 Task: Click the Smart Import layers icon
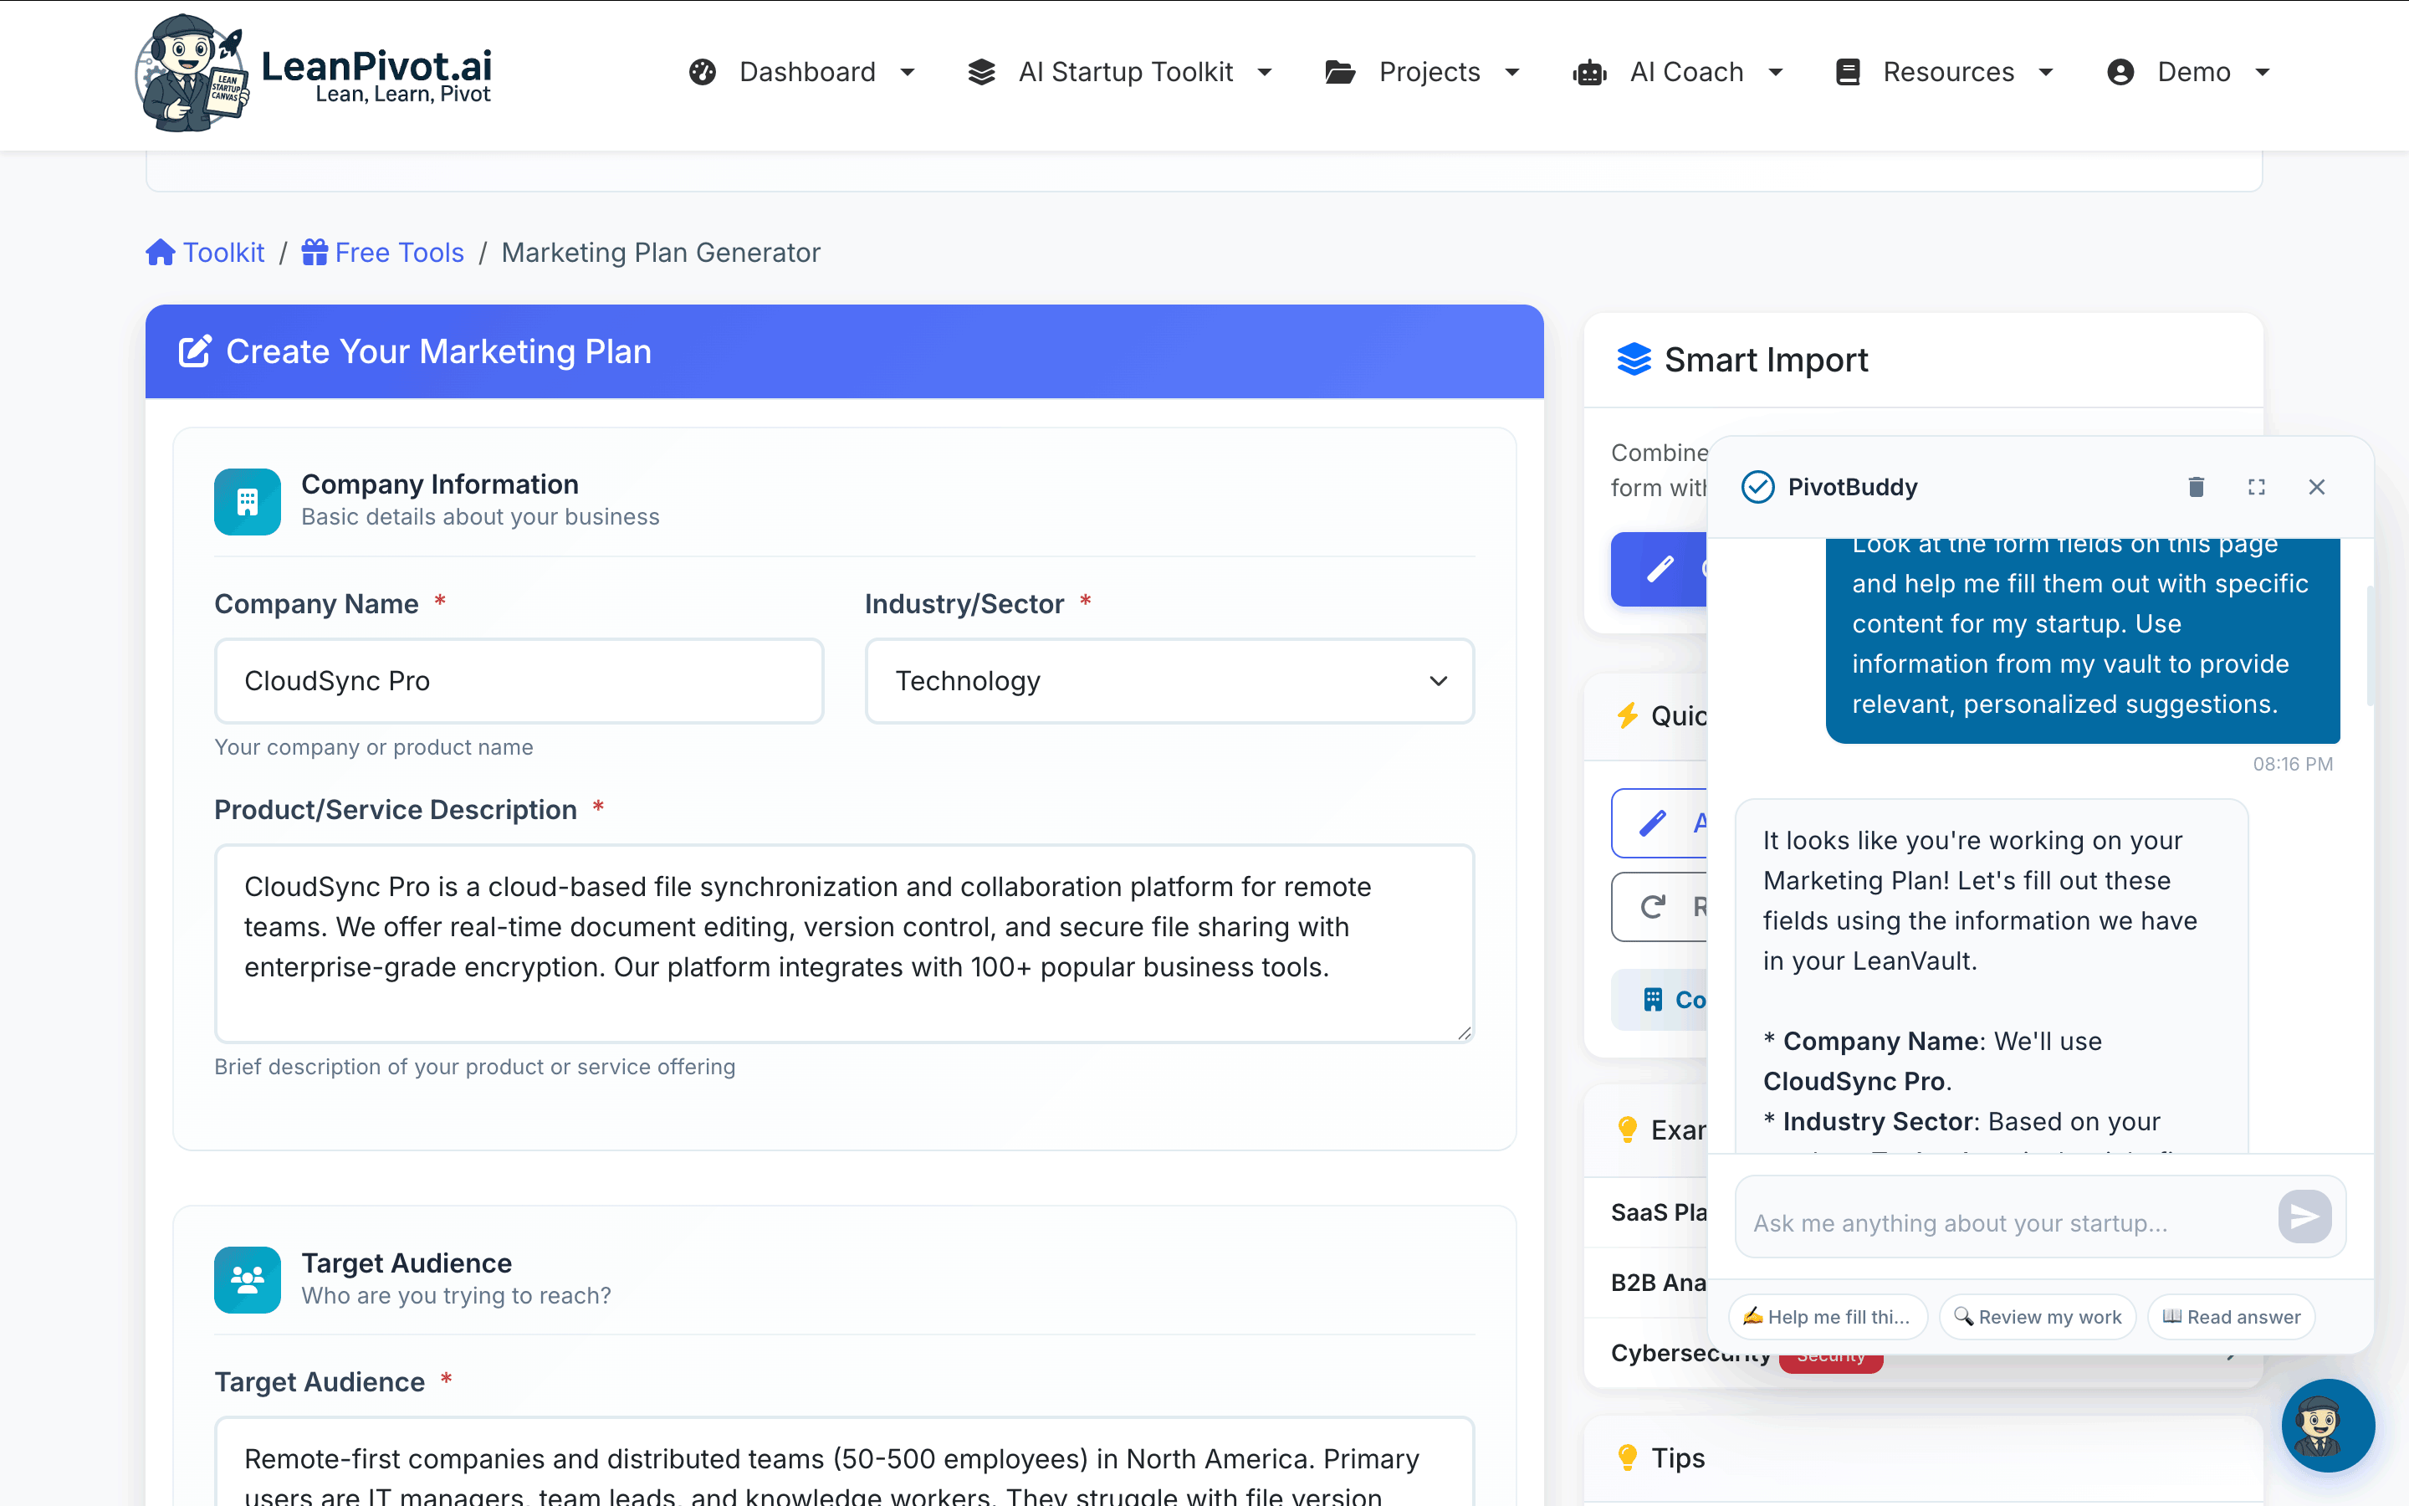pos(1633,359)
